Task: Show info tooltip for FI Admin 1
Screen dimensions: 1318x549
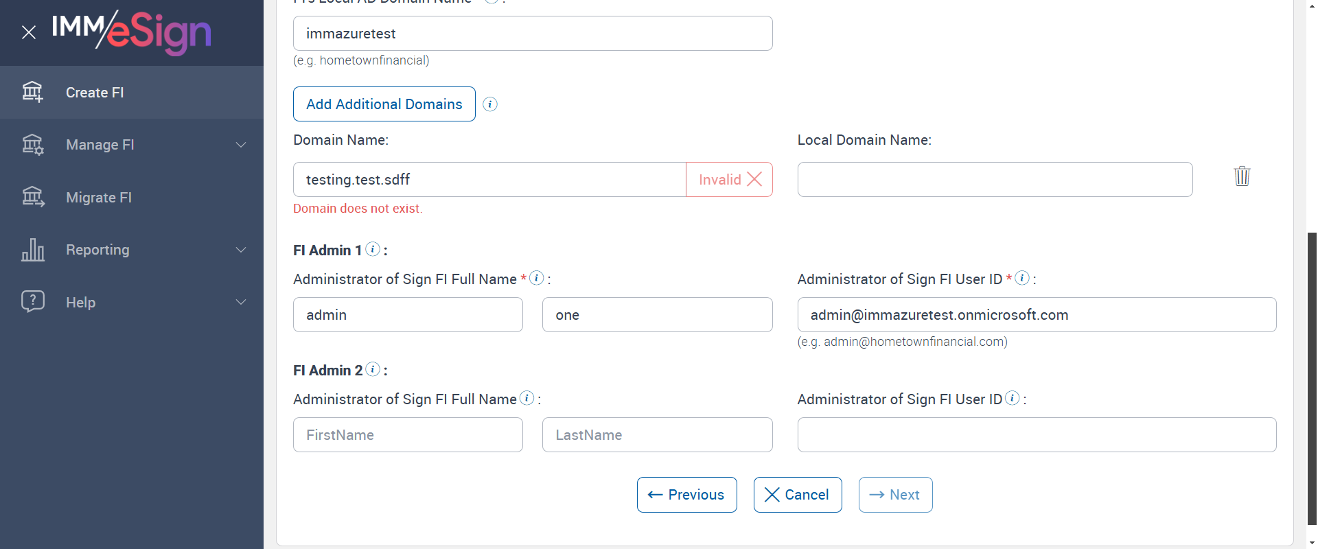Action: [x=373, y=249]
